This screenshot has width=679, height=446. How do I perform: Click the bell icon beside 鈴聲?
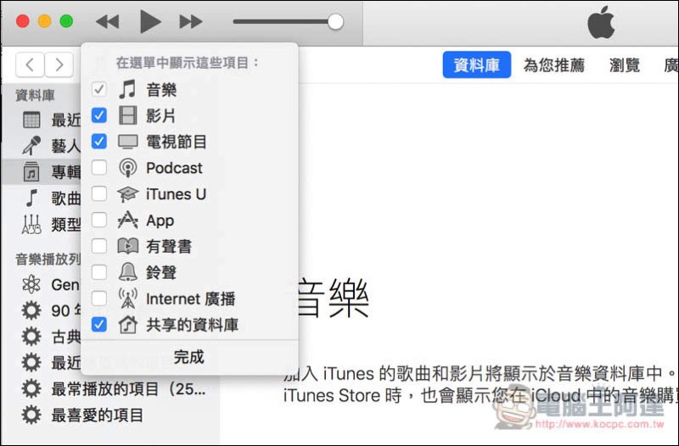pyautogui.click(x=128, y=272)
